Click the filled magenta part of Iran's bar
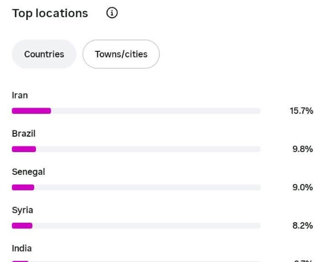Screen dimensions: 328x262 click(x=31, y=110)
